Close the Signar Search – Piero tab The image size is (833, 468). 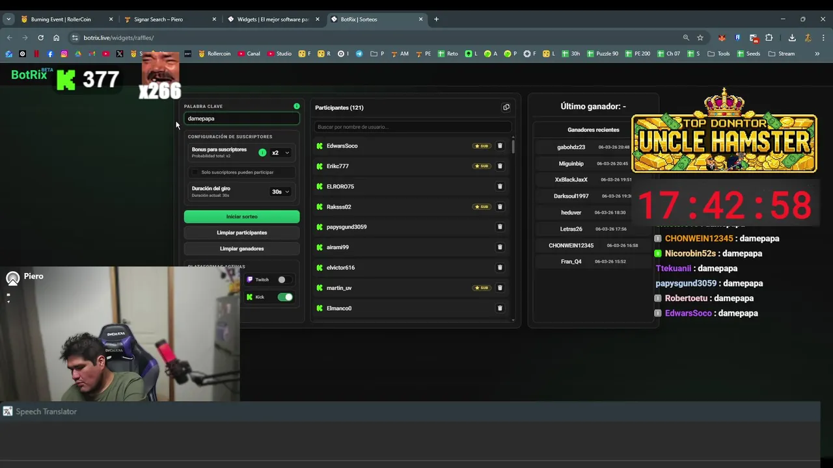(214, 19)
